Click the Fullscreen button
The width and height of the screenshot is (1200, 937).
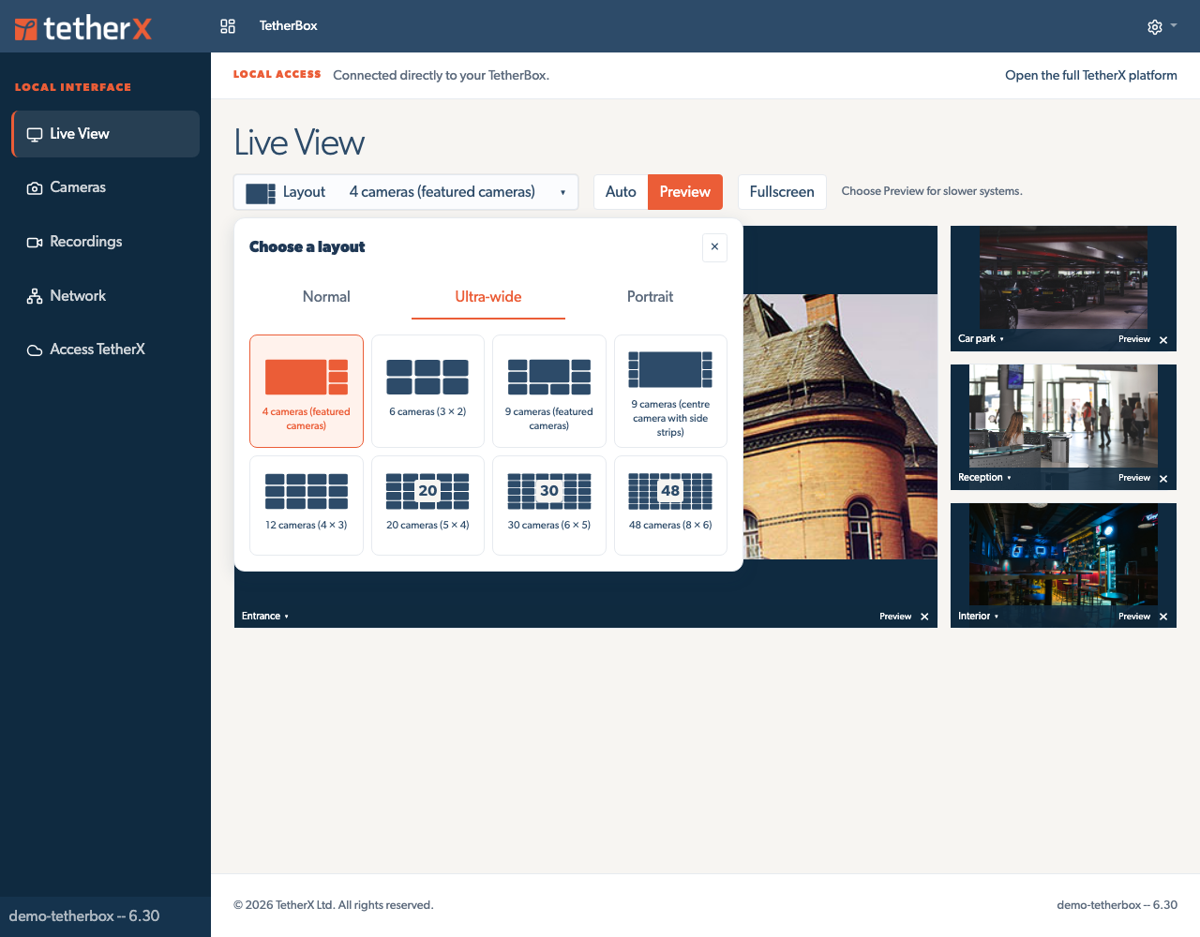click(x=782, y=192)
